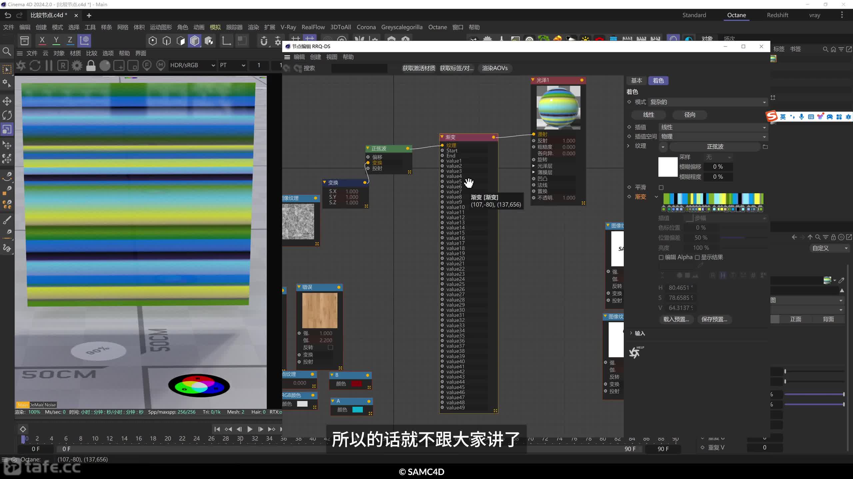Click the 线性 gradient type button
The width and height of the screenshot is (853, 479).
[x=648, y=115]
